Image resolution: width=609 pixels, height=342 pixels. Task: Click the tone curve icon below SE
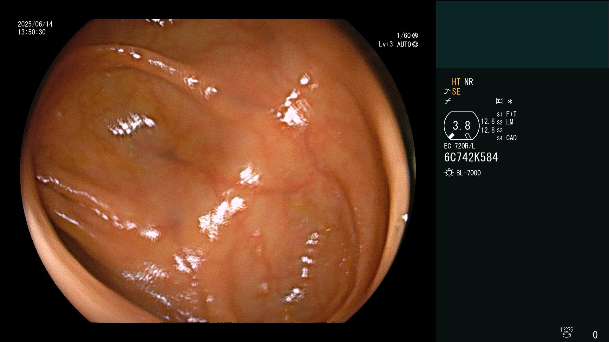pos(448,101)
